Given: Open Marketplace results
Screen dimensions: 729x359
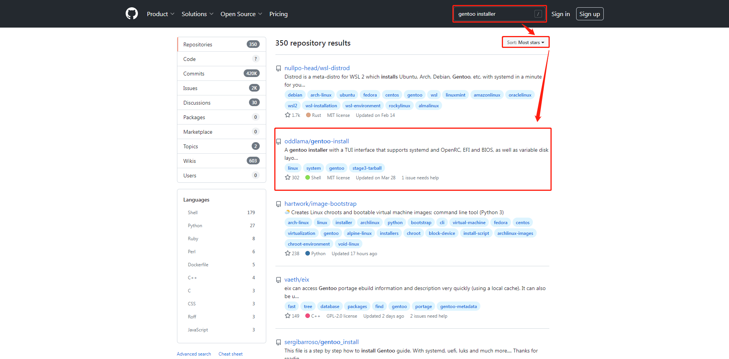Looking at the screenshot, I should (x=221, y=132).
